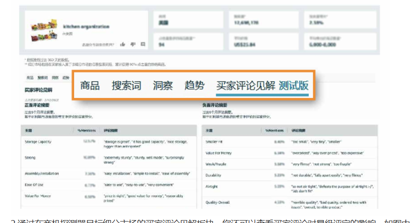Select the "Assembly/Installation" topic row
Screen dimensions: 415x223
pos(109,174)
